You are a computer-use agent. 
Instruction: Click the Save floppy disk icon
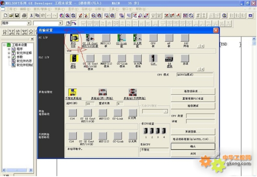click(x=17, y=15)
